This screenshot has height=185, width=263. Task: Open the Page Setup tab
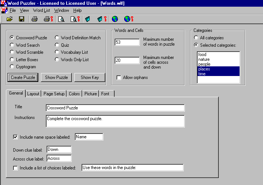(54, 94)
